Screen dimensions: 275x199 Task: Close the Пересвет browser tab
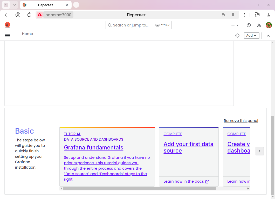[x=67, y=5]
